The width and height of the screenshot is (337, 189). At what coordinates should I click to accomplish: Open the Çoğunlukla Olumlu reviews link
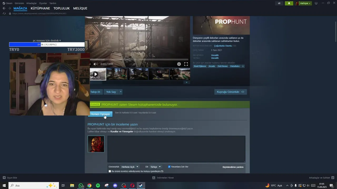[x=223, y=46]
